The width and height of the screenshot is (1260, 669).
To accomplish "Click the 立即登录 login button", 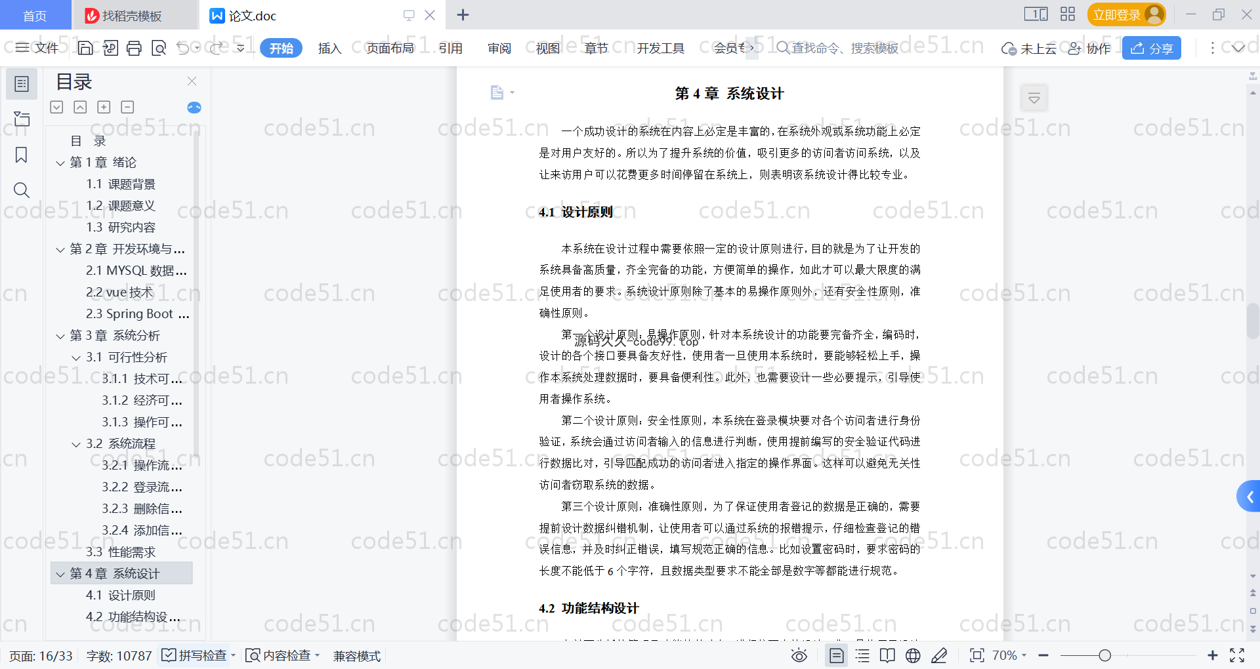I will click(1127, 14).
